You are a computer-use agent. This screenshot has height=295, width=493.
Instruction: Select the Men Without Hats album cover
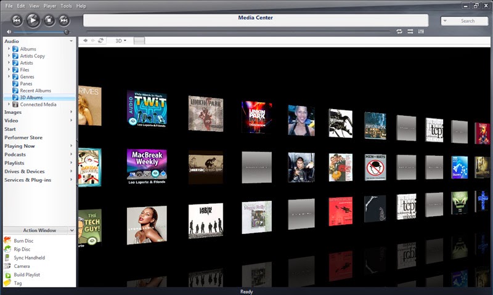coord(375,167)
